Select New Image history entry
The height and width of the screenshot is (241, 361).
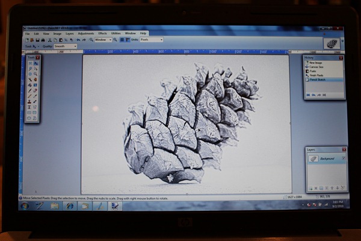[x=324, y=63]
